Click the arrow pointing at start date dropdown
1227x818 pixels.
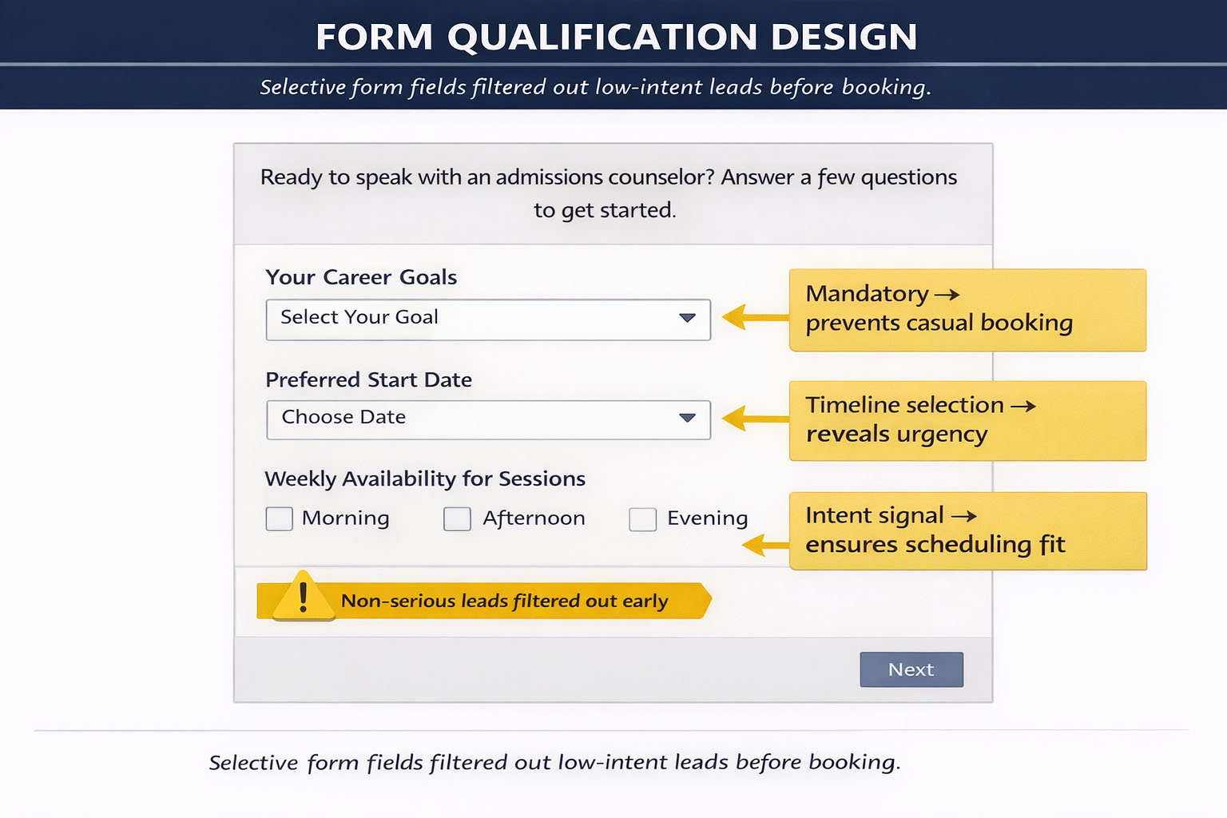tap(753, 419)
